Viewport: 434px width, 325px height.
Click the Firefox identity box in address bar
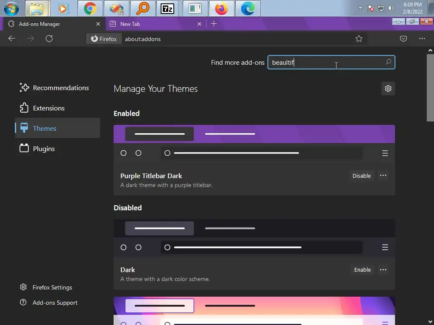coord(104,39)
